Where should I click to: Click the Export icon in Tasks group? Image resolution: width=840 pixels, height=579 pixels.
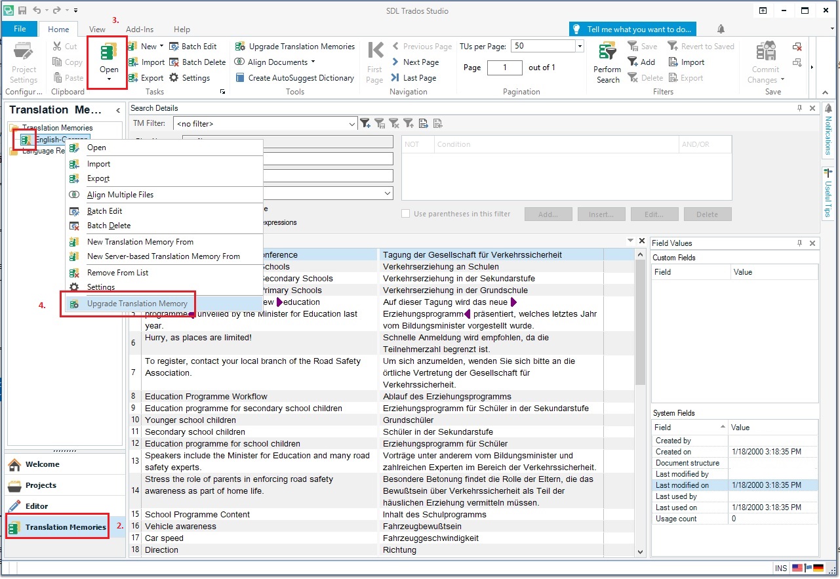[x=133, y=78]
